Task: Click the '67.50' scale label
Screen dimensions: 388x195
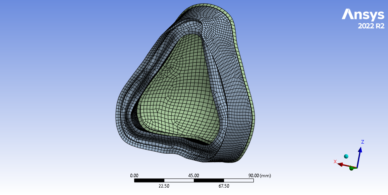Action: [224, 186]
